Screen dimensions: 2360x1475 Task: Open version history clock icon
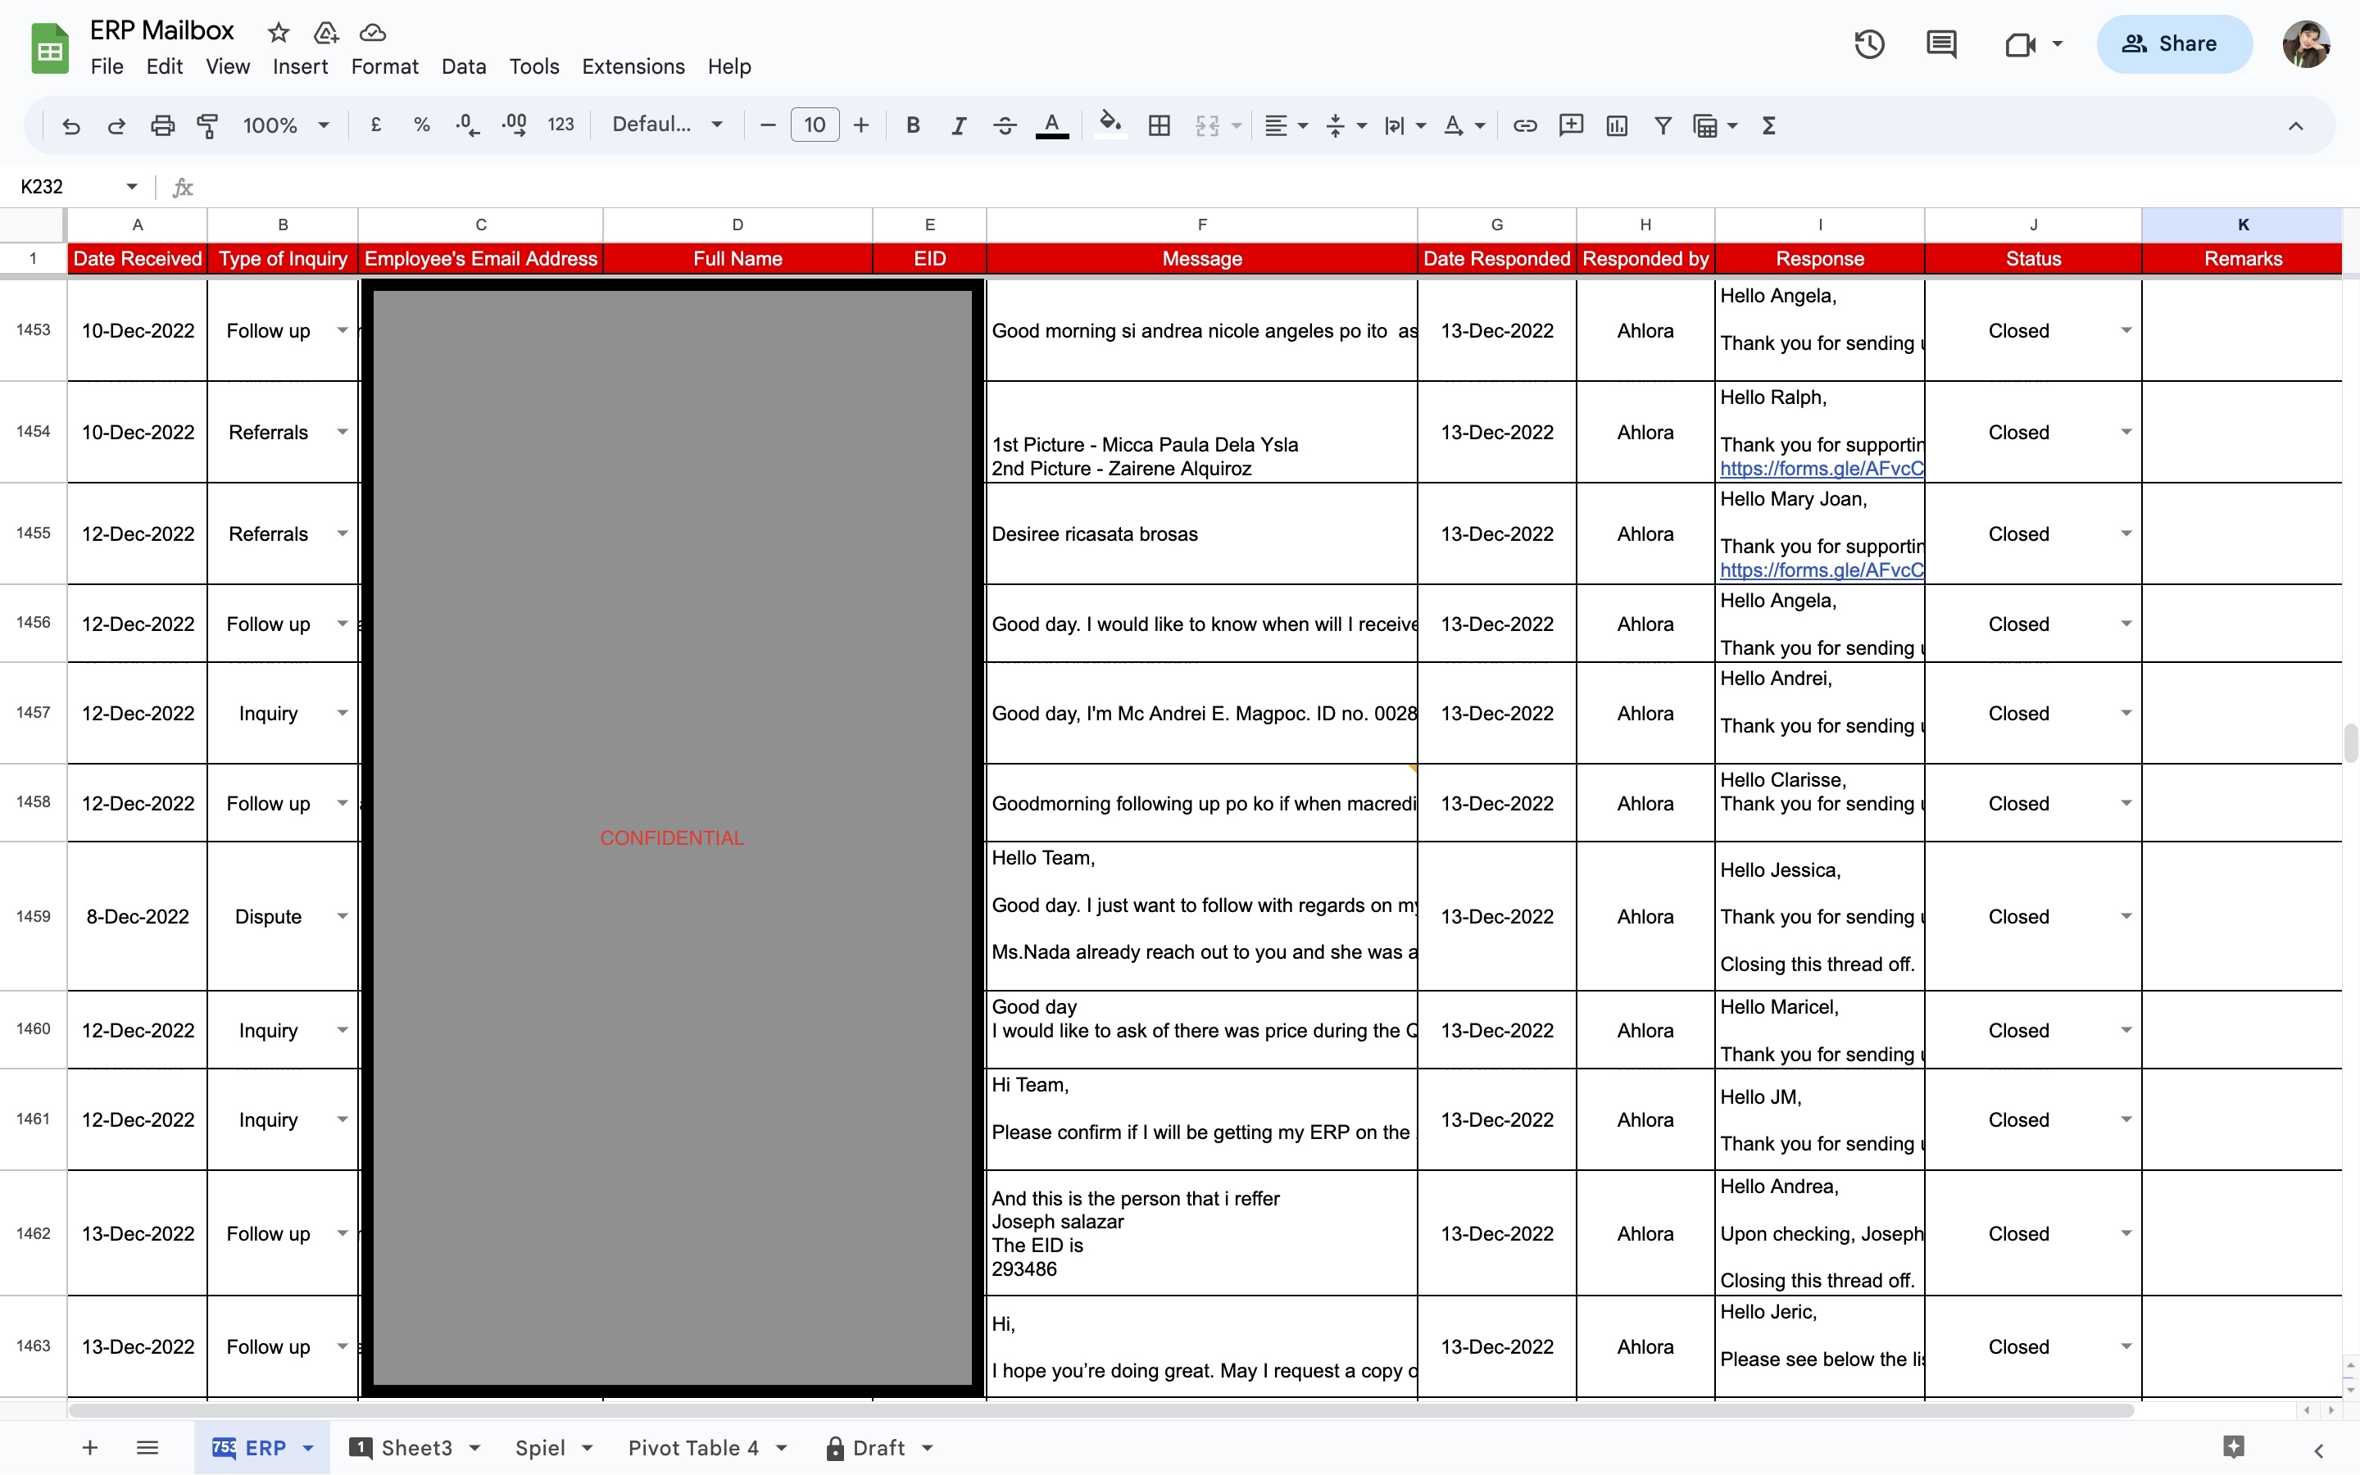(1868, 45)
